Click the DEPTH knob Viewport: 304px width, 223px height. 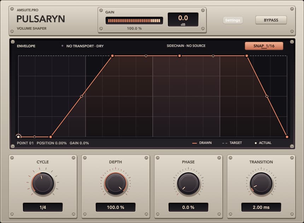click(116, 183)
